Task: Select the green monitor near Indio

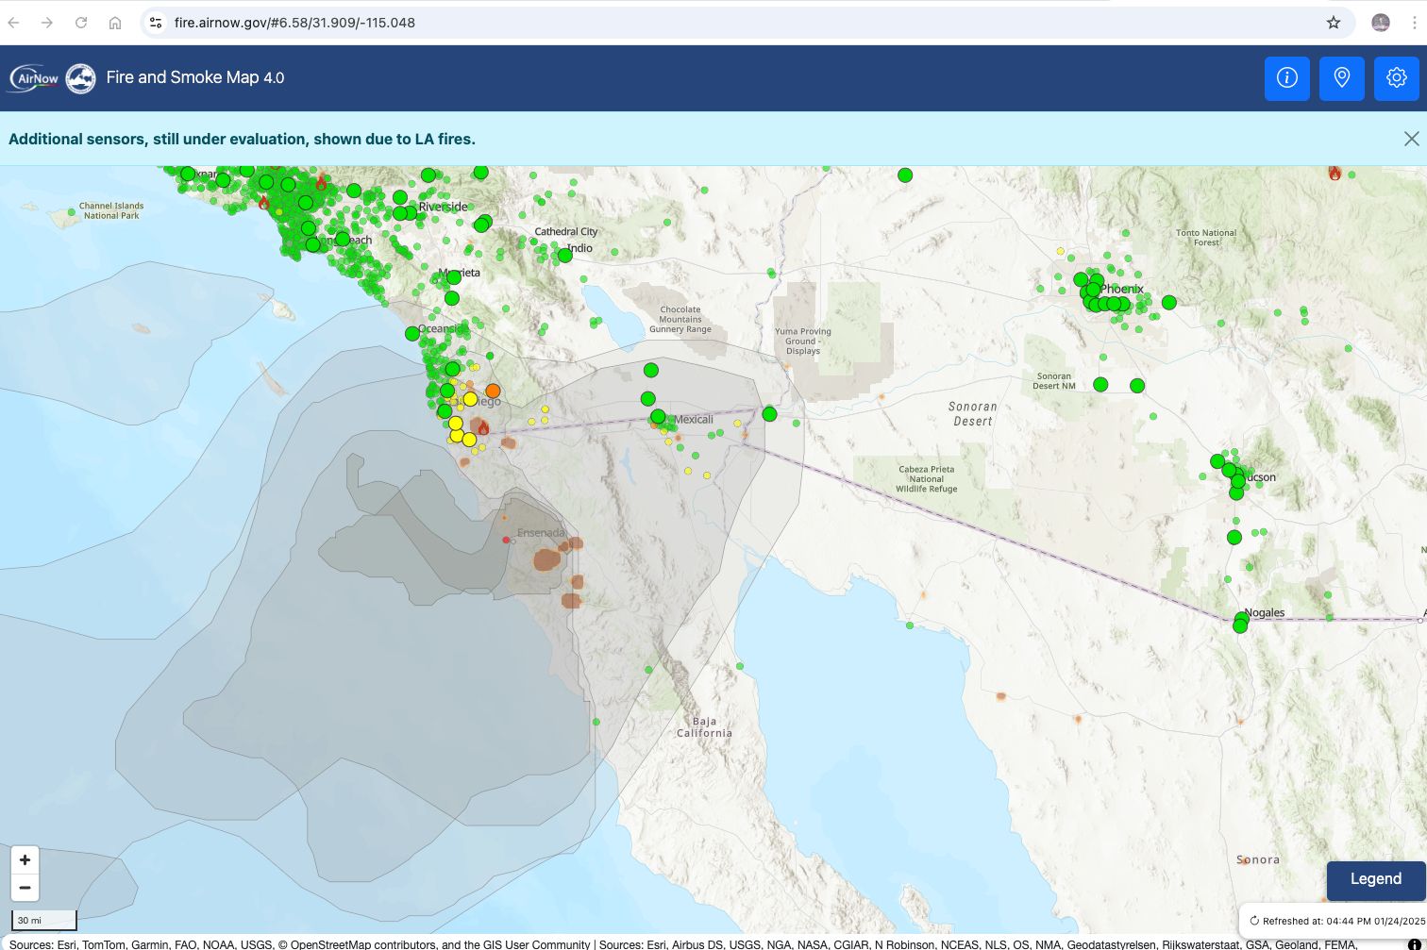Action: point(564,255)
